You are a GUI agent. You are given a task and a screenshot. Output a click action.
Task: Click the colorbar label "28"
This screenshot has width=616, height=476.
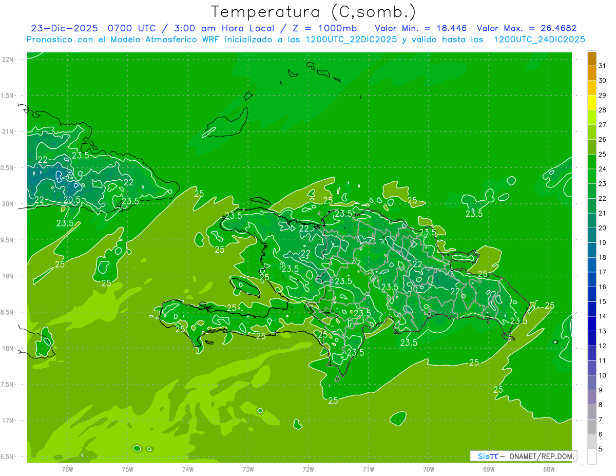pyautogui.click(x=602, y=110)
